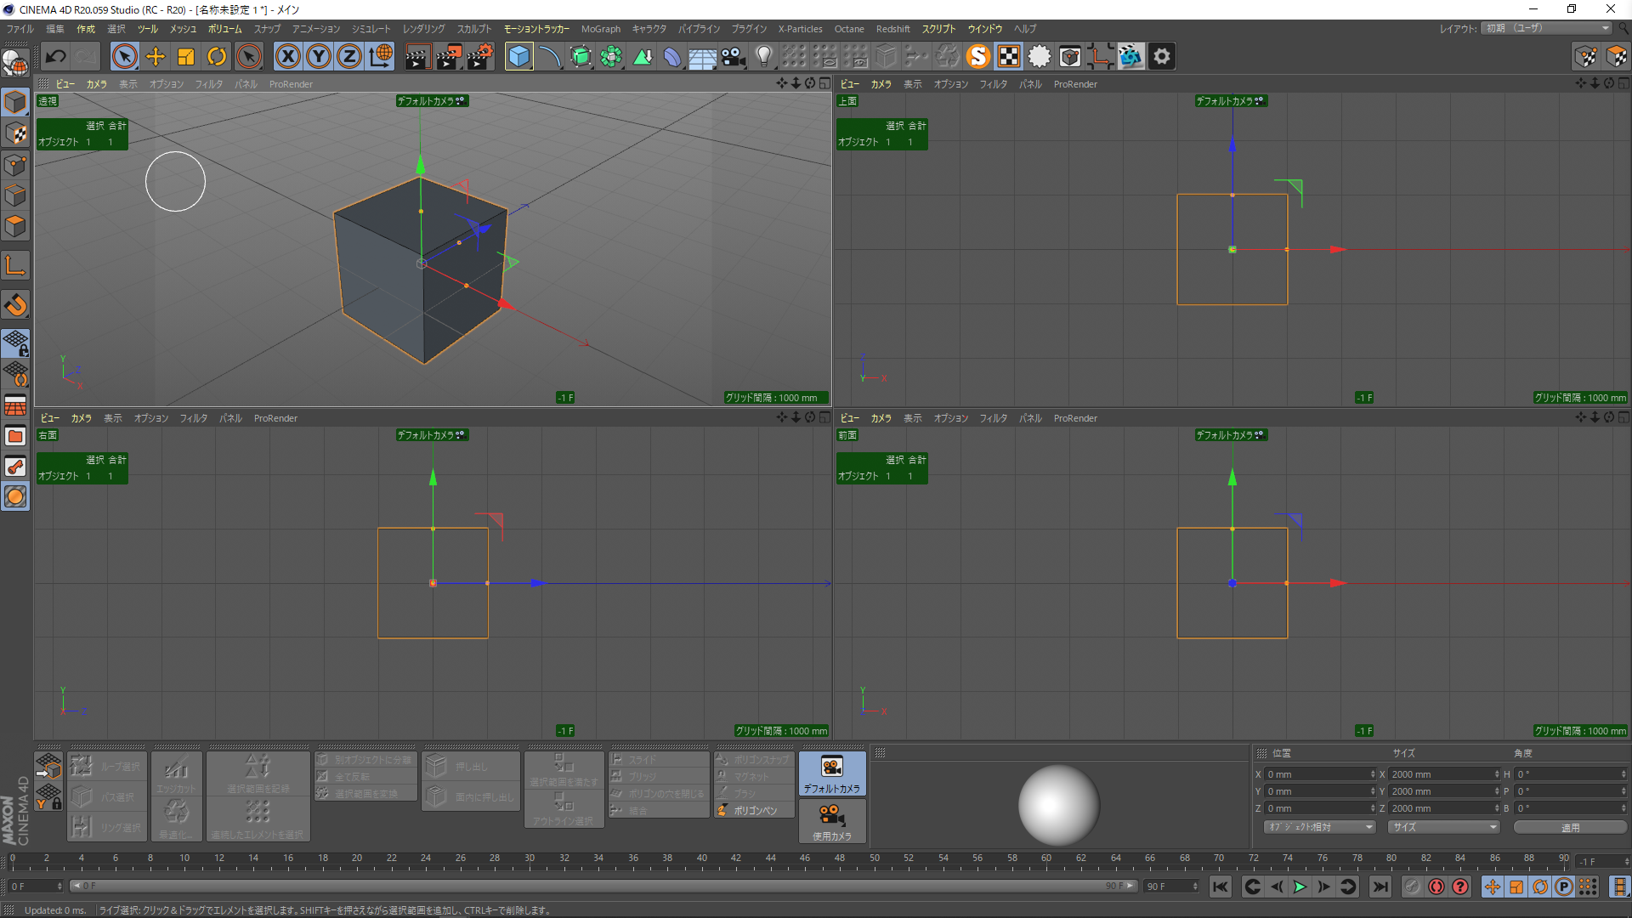Click the Light bulb object icon
The width and height of the screenshot is (1632, 918).
pos(763,57)
